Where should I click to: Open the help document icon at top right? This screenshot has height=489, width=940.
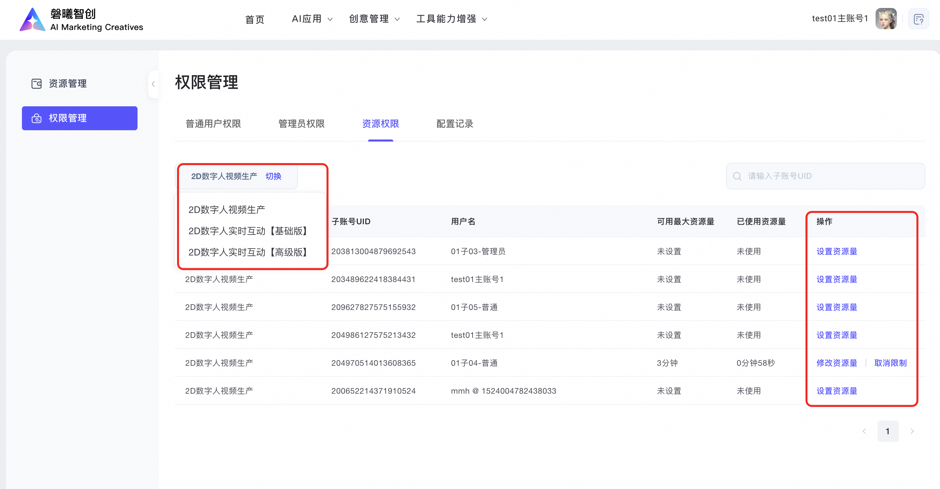coord(918,19)
